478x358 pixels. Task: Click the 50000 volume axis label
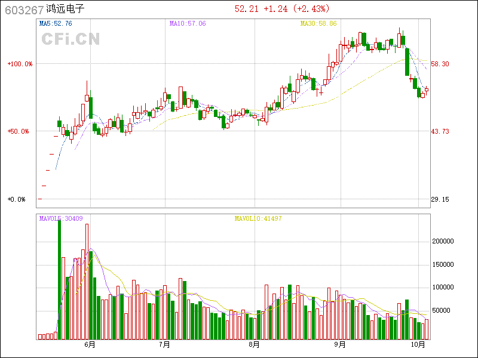[444, 311]
